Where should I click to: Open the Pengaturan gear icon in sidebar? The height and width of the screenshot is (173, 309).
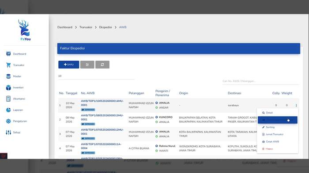8,121
